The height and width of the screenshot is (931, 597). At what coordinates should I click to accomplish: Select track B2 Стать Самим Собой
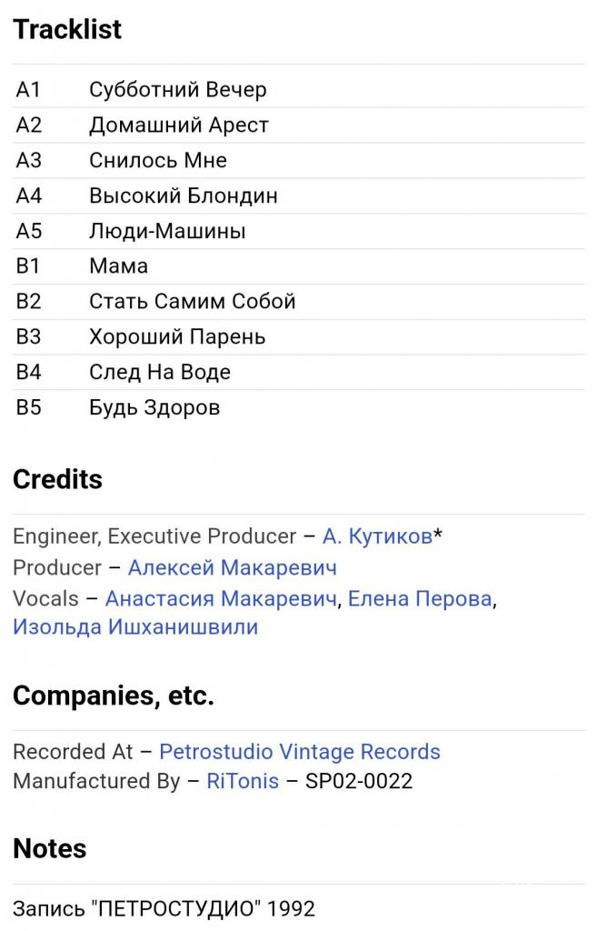click(298, 302)
